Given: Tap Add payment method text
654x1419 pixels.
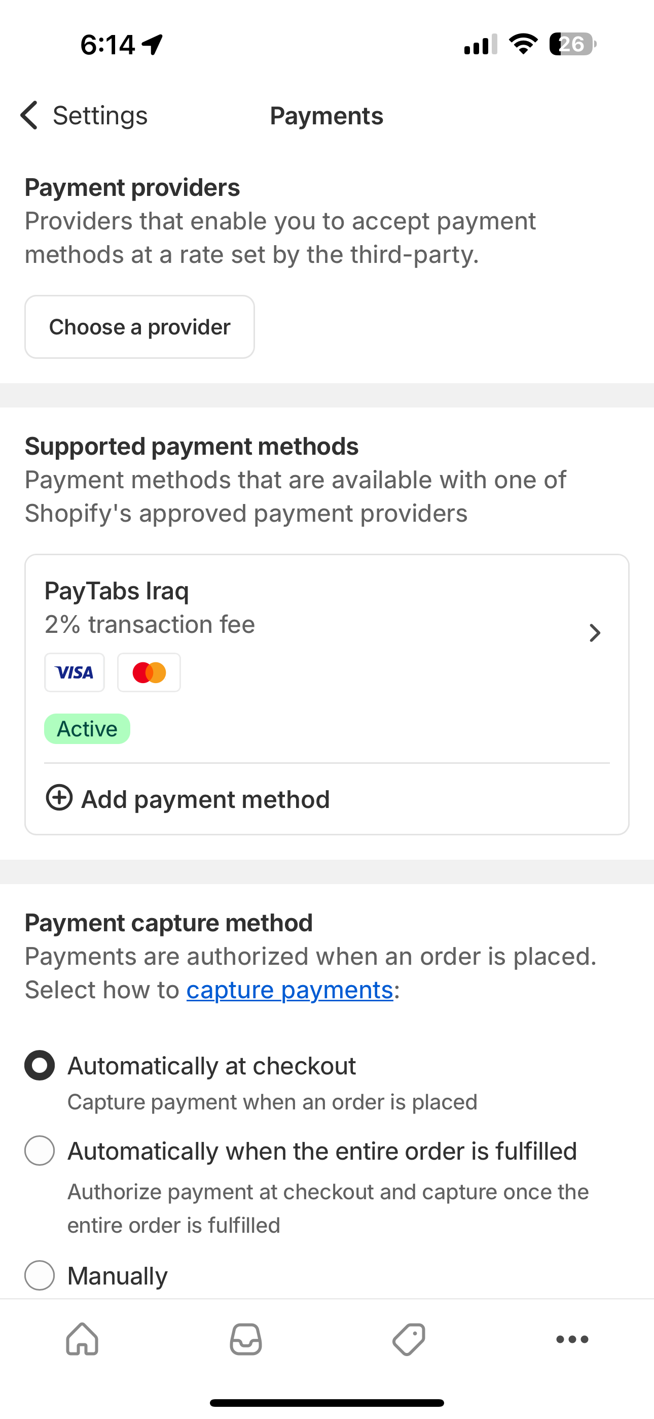Looking at the screenshot, I should [205, 799].
